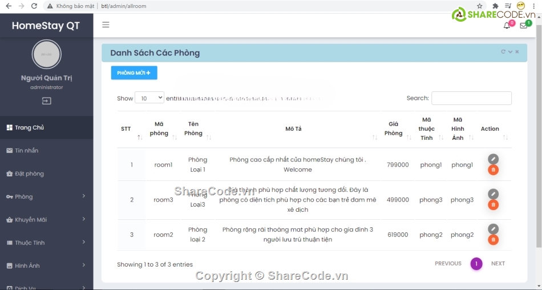Viewport: 542px width, 290px height.
Task: Toggle sidebar with hamburger menu icon
Action: [x=106, y=25]
